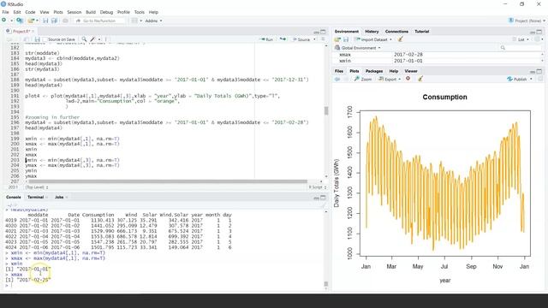The width and height of the screenshot is (548, 308).
Task: Open the new file dropdown arrow
Action: tap(11, 21)
